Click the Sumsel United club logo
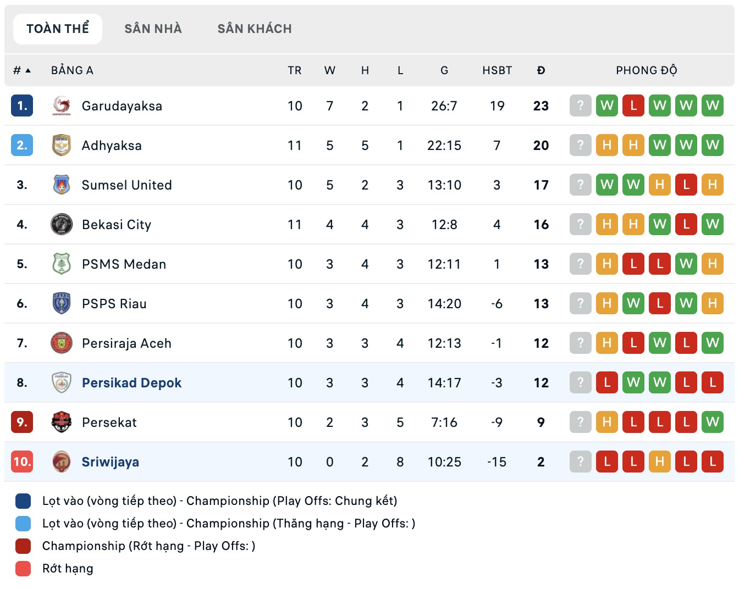This screenshot has width=739, height=589. pyautogui.click(x=62, y=185)
